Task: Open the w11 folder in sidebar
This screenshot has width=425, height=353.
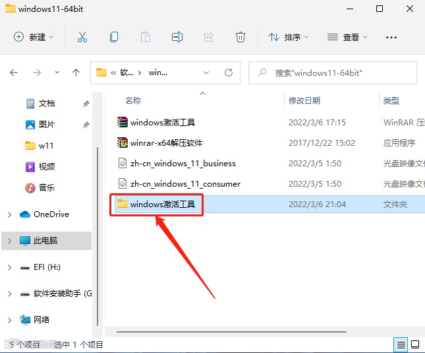Action: (x=46, y=146)
